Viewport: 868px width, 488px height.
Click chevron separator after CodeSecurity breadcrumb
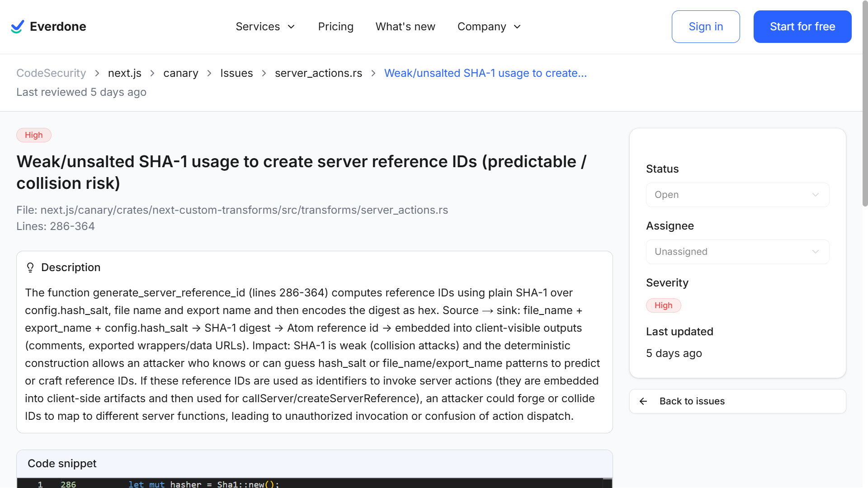97,73
